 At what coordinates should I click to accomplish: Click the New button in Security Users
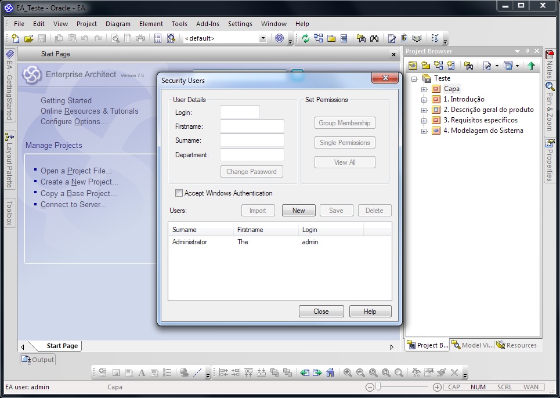click(298, 211)
